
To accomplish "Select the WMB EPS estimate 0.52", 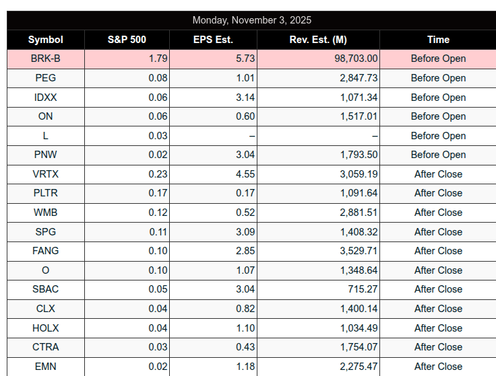I will pyautogui.click(x=245, y=213).
